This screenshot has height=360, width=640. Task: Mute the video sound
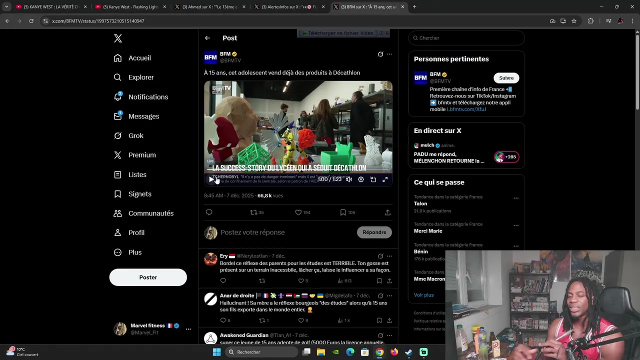pos(349,179)
